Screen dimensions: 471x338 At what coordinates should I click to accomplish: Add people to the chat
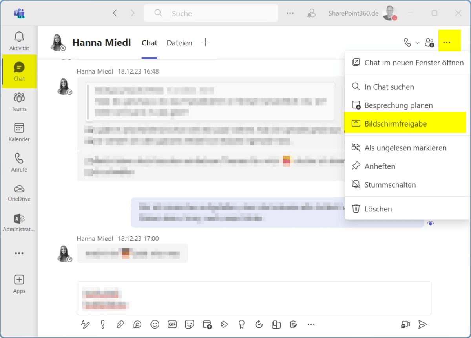click(x=430, y=42)
